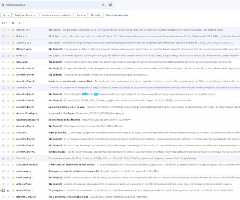Image resolution: width=240 pixels, height=200 pixels.
Task: Open the "Cualquier fecha" date dropdown
Action: [25, 15]
